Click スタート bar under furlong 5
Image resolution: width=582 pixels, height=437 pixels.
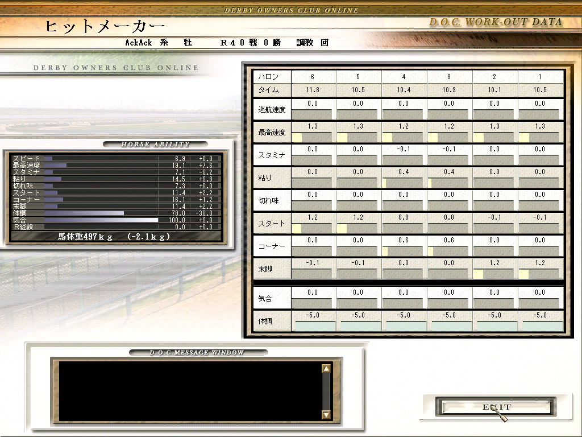pyautogui.click(x=357, y=229)
